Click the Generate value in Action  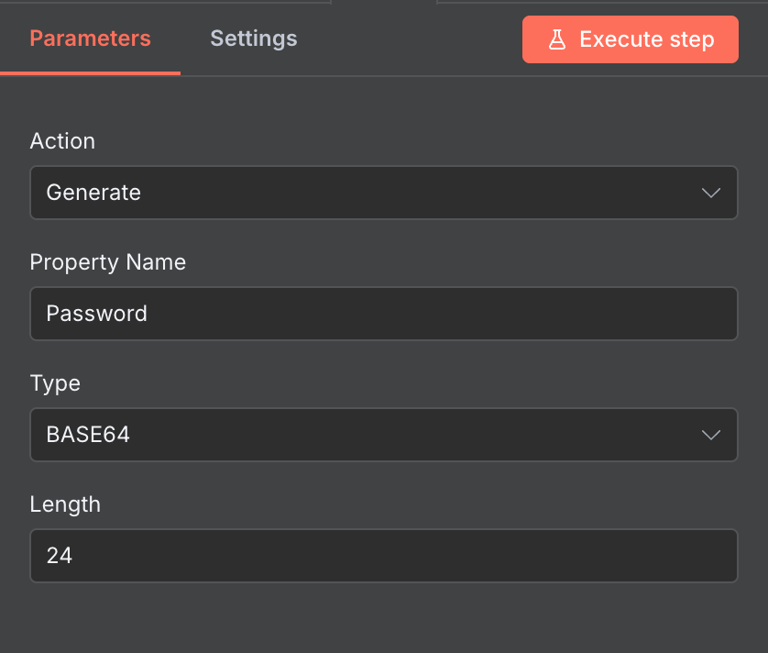(x=95, y=193)
